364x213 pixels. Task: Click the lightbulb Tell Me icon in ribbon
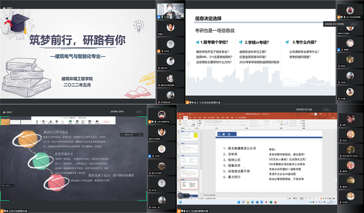[236, 118]
